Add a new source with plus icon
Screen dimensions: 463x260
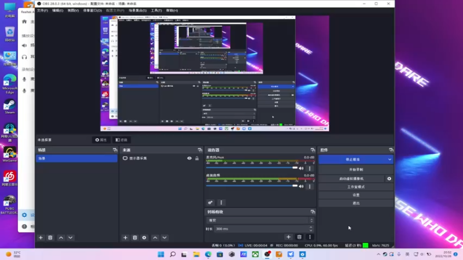(x=125, y=237)
